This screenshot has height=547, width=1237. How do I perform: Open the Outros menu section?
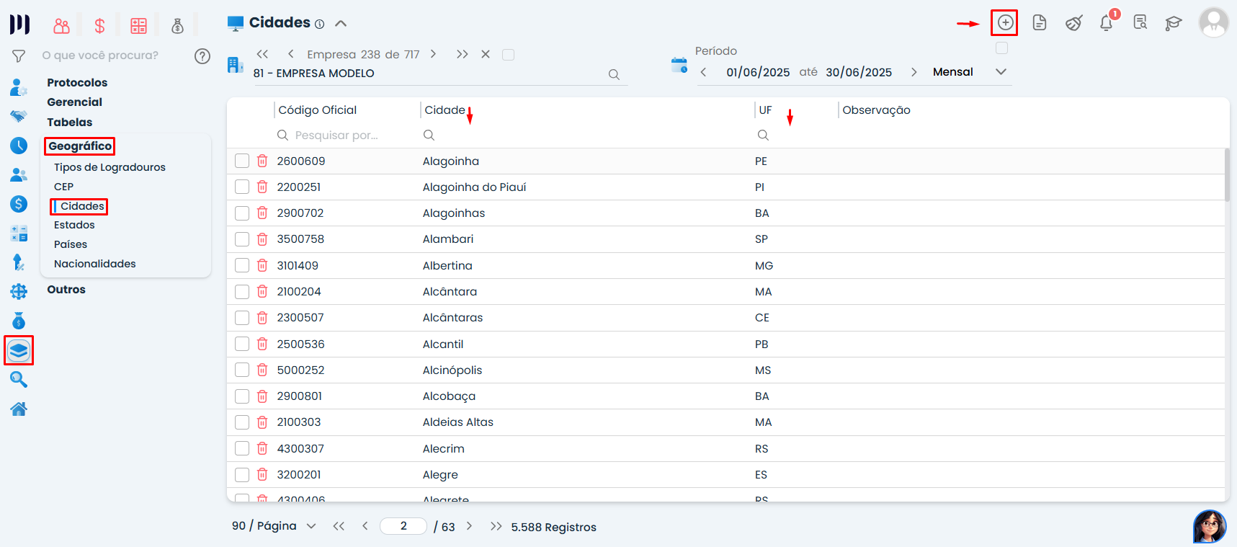(x=66, y=290)
